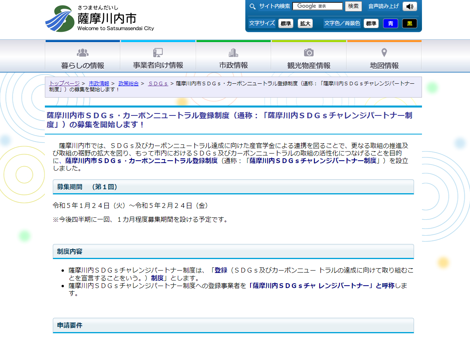Click inside the Google site search field
Screen dimensions: 470x340
coord(317,6)
